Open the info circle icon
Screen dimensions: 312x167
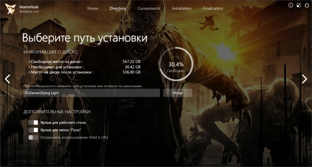[x=291, y=5]
